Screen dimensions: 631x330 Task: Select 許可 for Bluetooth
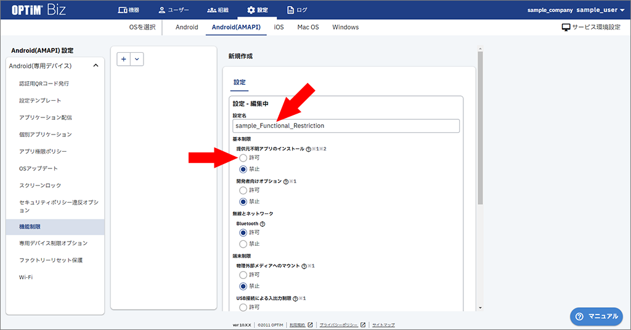(x=243, y=233)
